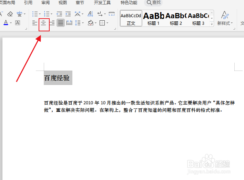The width and height of the screenshot is (244, 180).
Task: Toggle justified alignment
Action: [61, 23]
